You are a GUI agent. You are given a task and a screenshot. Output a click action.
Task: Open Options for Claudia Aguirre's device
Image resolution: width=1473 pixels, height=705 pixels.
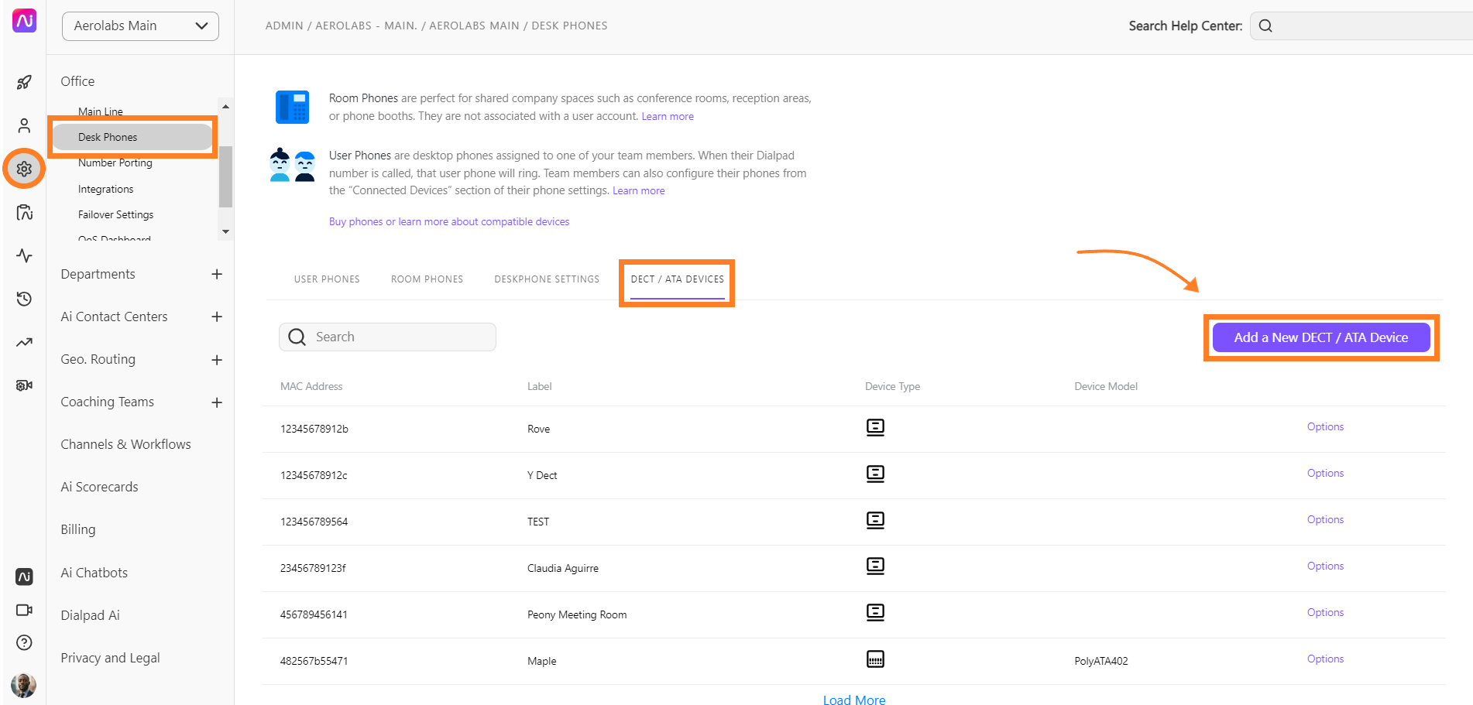[x=1325, y=566]
